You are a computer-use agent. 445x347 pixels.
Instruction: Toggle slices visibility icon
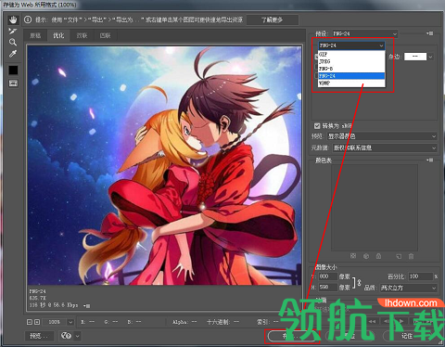point(13,83)
